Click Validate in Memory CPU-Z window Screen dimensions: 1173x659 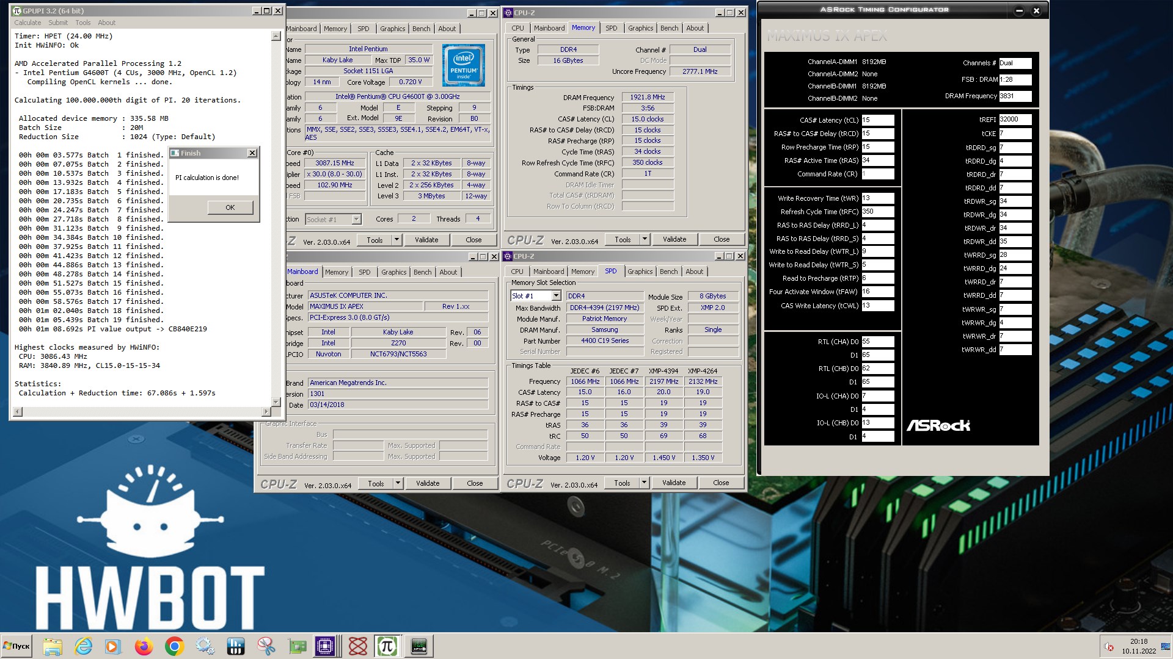pos(674,239)
